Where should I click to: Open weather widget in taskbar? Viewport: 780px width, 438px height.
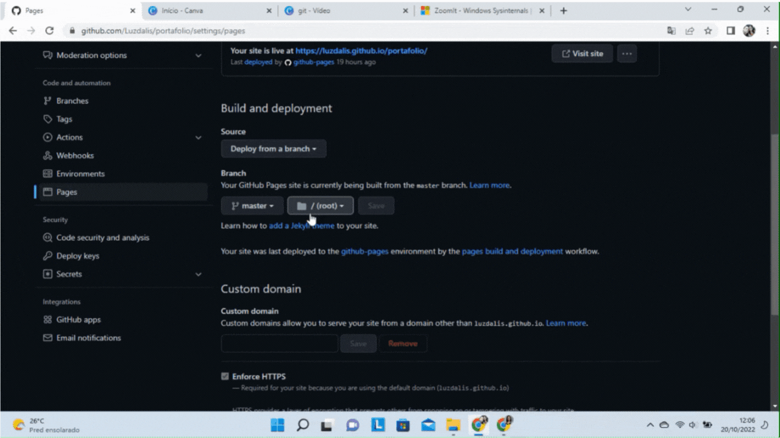click(46, 425)
